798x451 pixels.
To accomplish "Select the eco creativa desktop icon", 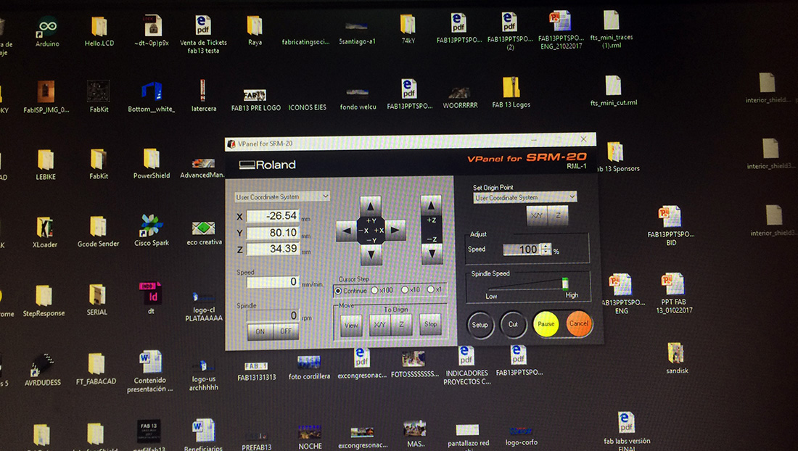I will [x=204, y=233].
